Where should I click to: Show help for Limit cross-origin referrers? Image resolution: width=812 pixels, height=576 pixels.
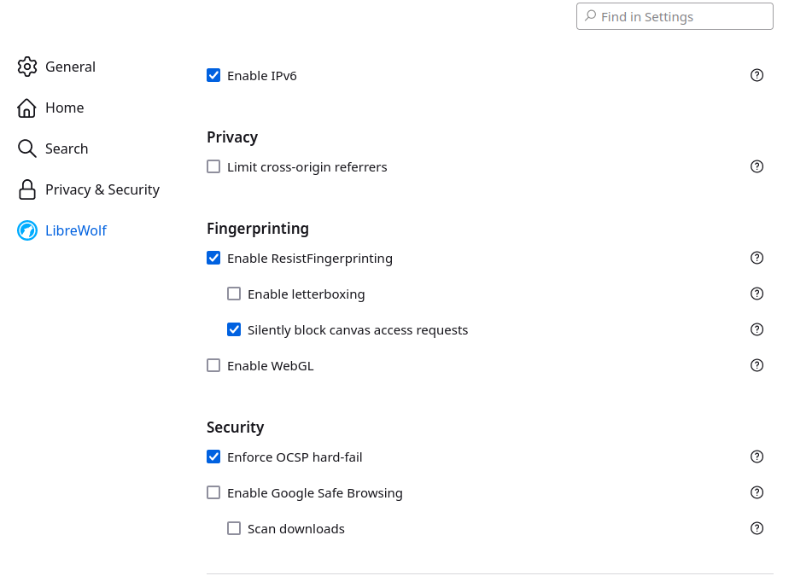757,166
